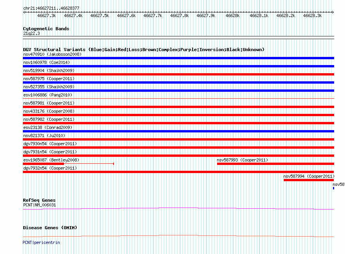Open variant nsv587993 (Cooper2011) label
Viewport: 345px width, 254px height.
pos(242,160)
